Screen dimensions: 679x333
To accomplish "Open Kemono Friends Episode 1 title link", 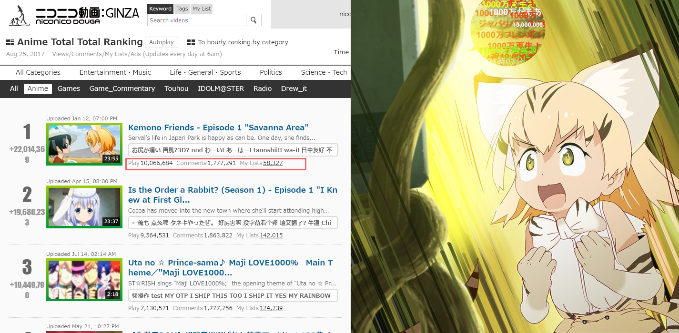I will 219,127.
